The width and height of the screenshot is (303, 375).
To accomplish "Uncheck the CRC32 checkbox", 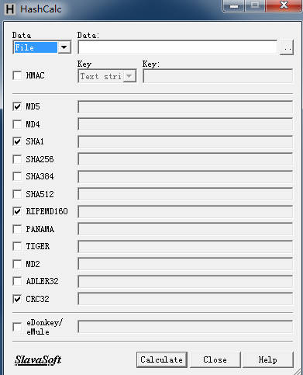I will click(x=17, y=299).
